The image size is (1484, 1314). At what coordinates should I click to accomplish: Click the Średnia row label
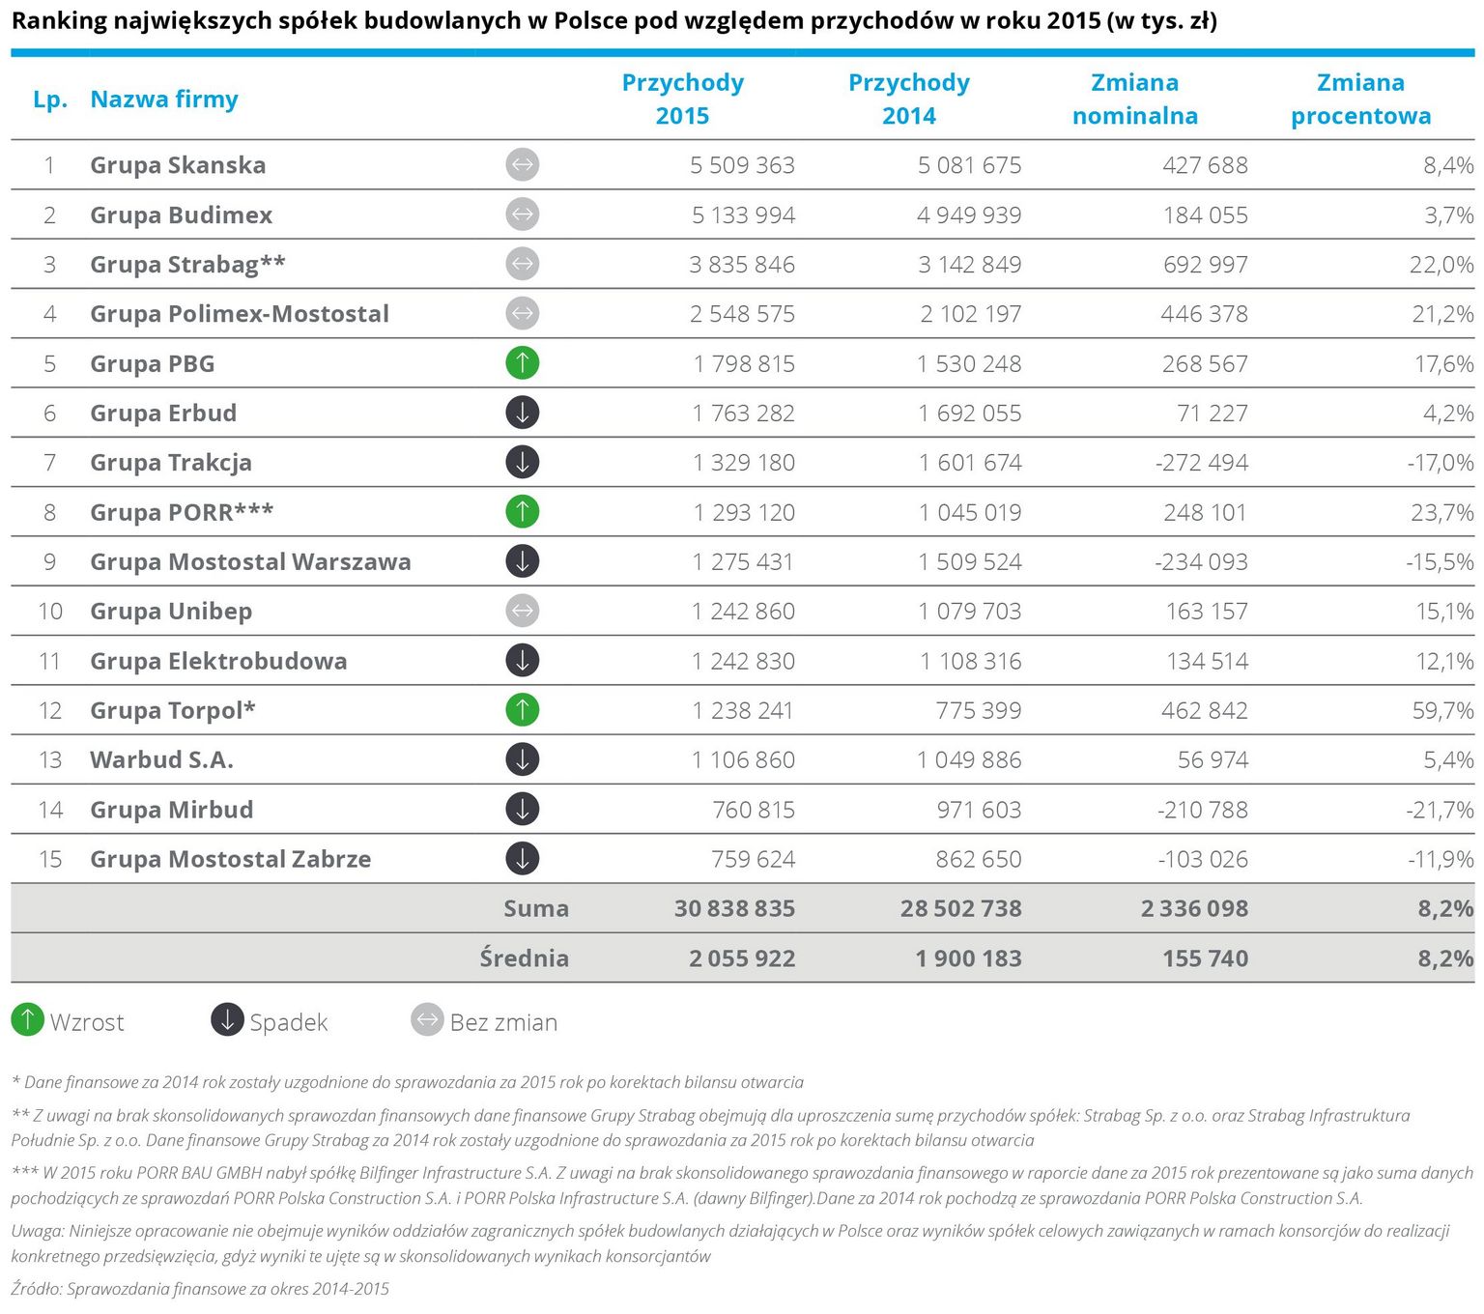coord(525,958)
